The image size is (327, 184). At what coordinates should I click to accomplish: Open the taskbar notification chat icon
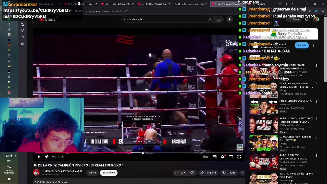[9, 179]
